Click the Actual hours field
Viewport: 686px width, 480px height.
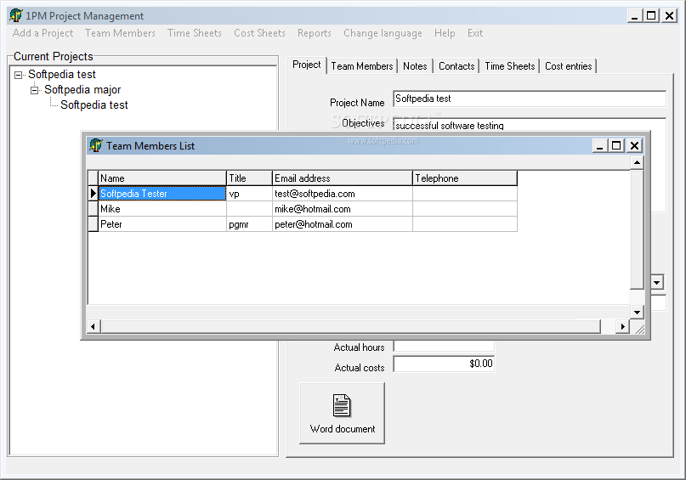coord(444,347)
